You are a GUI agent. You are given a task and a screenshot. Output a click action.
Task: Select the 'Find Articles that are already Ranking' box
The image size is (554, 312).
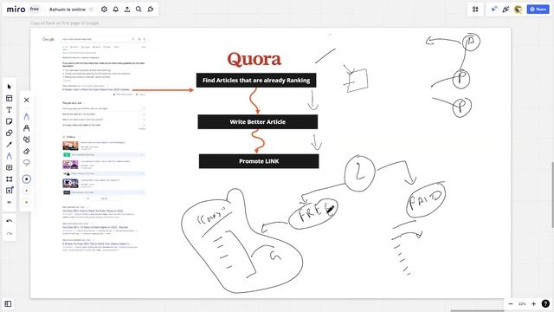pyautogui.click(x=256, y=81)
